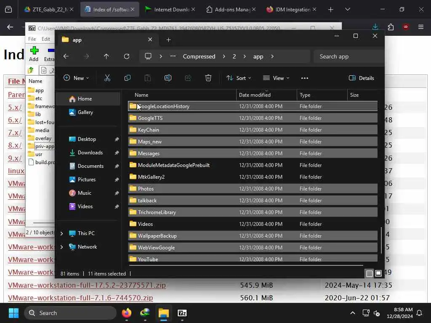Screen dimensions: 431x323
Task: Open Firefox hamburger menu
Action: point(420,26)
